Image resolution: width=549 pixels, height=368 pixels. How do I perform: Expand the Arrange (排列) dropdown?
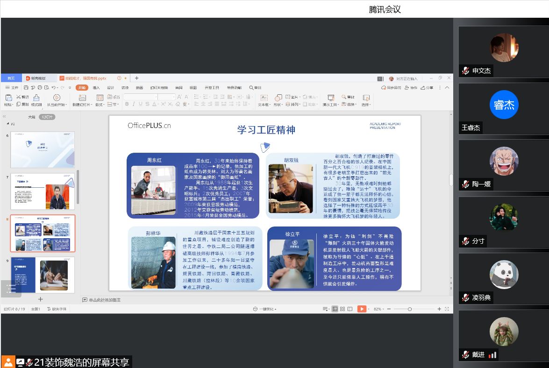coord(294,105)
